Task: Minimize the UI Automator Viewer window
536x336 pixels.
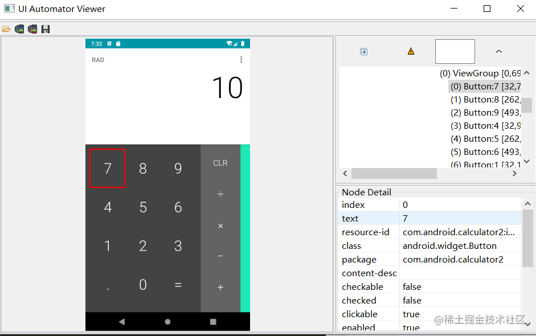Action: pos(454,9)
